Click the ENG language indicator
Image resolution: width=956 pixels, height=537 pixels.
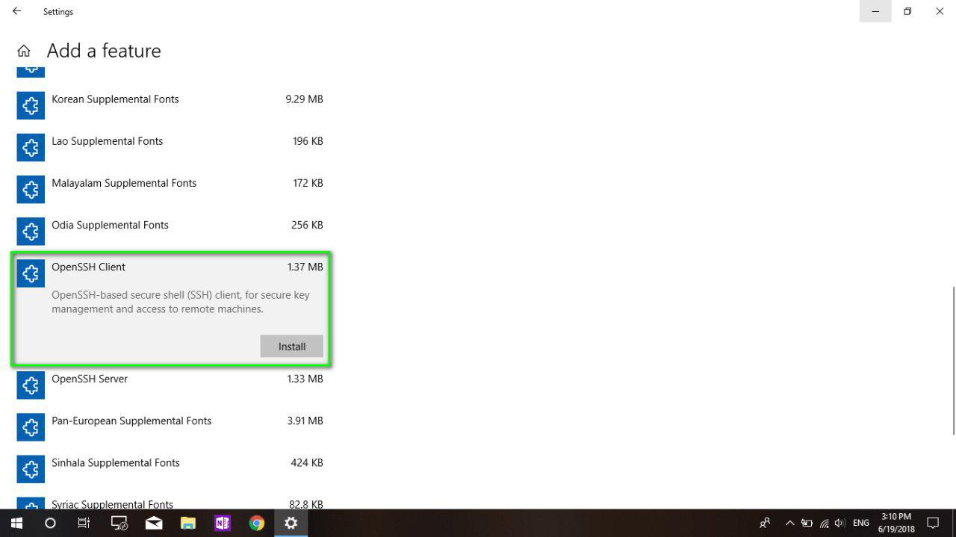pos(861,523)
